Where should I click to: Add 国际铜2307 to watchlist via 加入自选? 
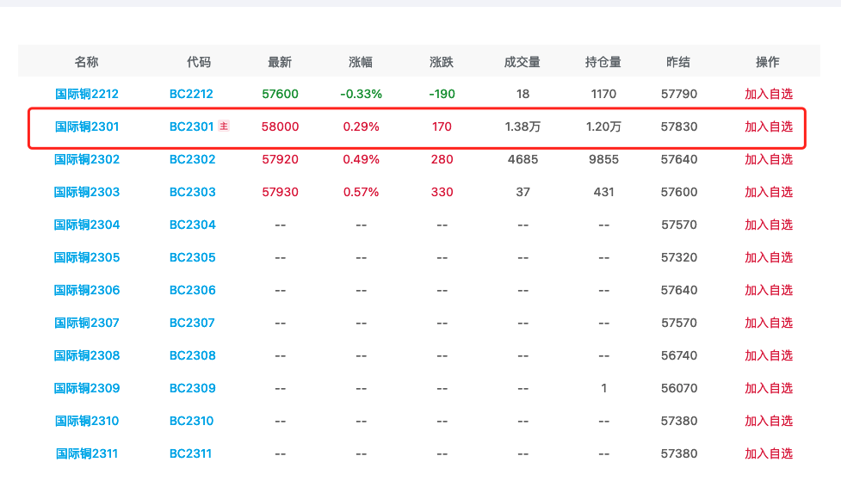(769, 323)
